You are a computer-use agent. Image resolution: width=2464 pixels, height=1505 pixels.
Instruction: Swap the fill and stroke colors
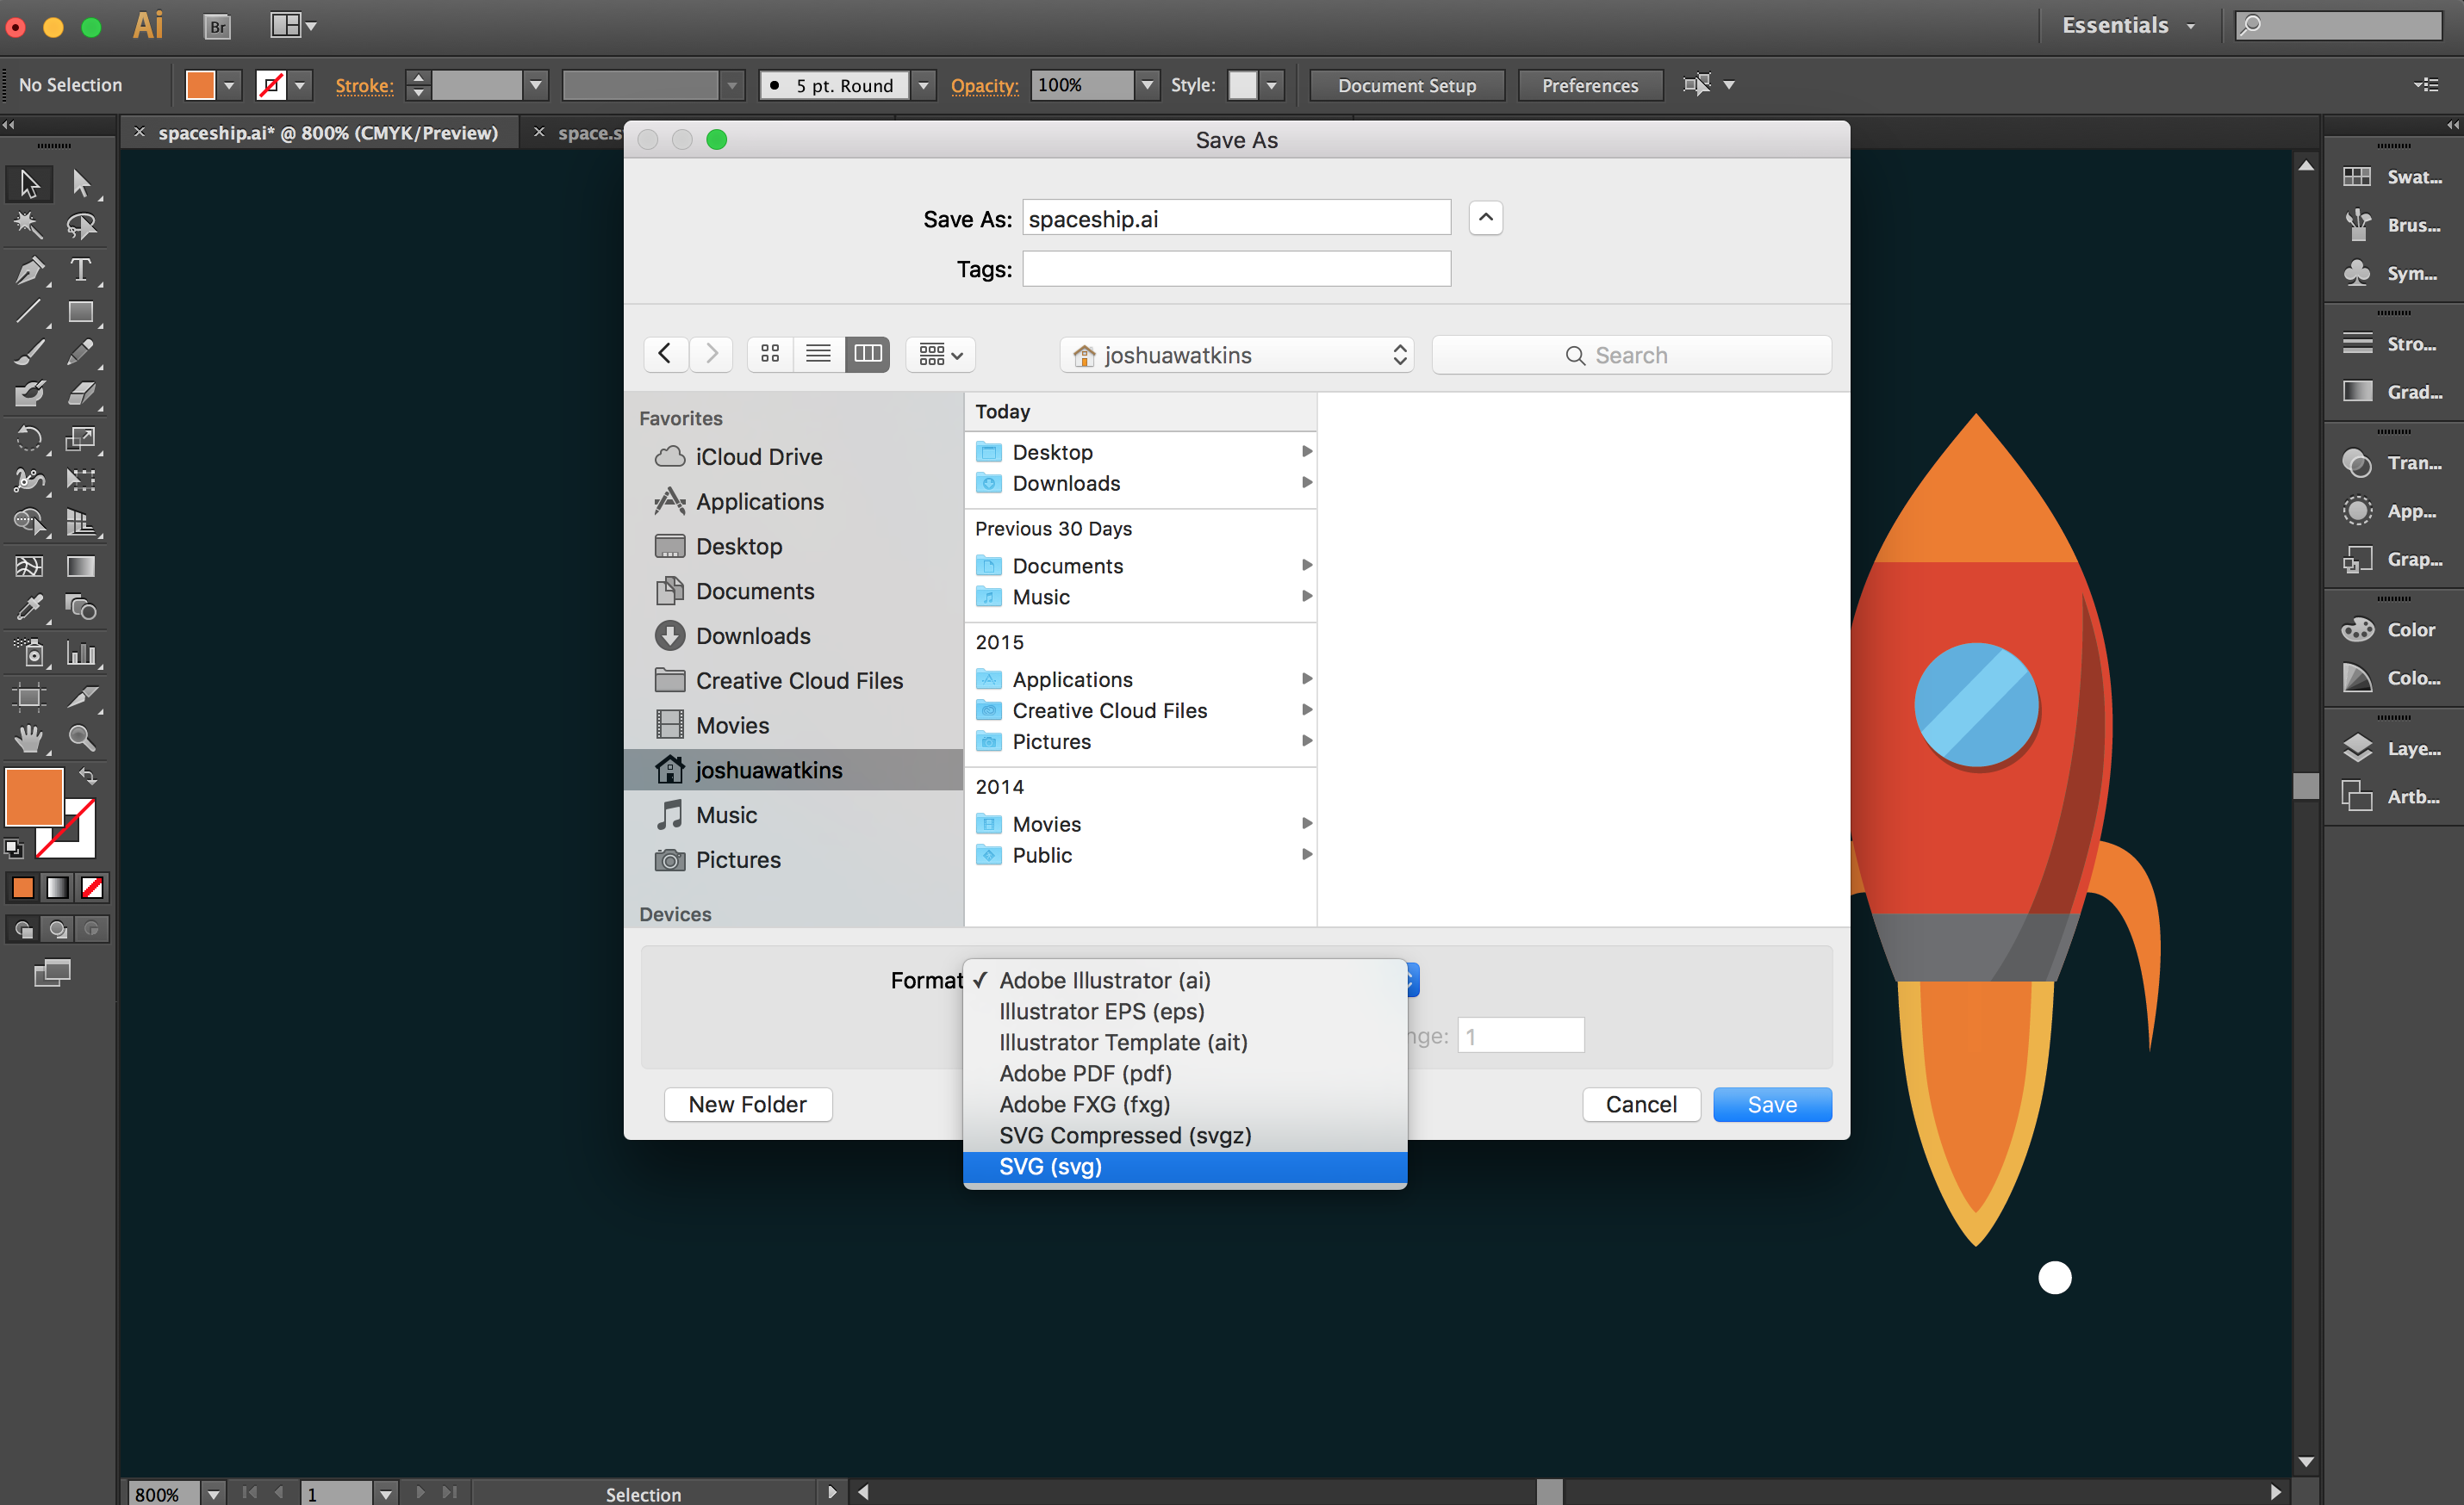pos(88,777)
